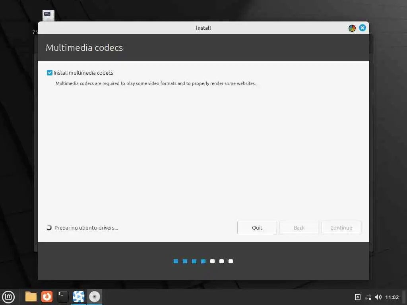Uncheck Install multimedia codecs checkbox

50,73
